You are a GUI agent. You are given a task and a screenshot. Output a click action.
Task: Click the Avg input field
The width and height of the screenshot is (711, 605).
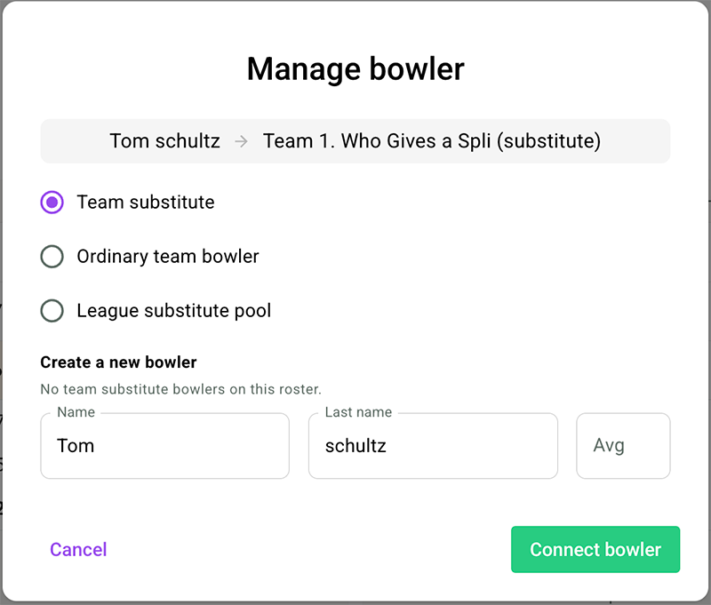pyautogui.click(x=623, y=445)
